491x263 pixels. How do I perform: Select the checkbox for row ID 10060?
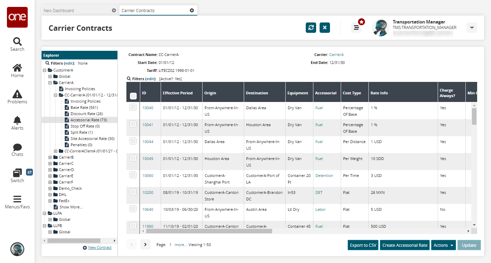(133, 175)
